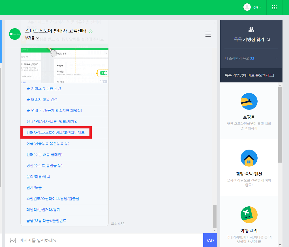
Task: Click the SmartStore seller profile avatar
Action: pyautogui.click(x=14, y=34)
